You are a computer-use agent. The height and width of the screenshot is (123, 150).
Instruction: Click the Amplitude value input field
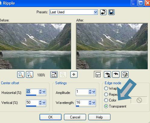82,92
